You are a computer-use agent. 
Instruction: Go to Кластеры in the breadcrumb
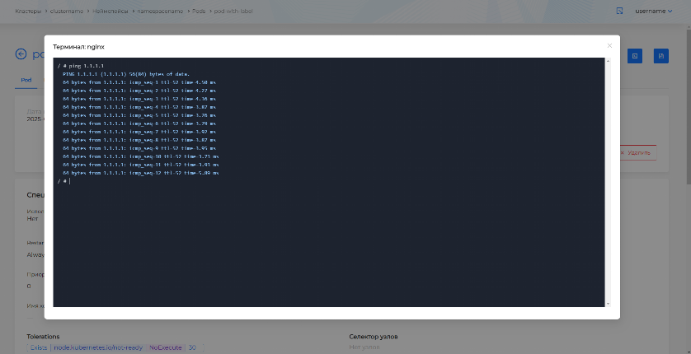[27, 11]
